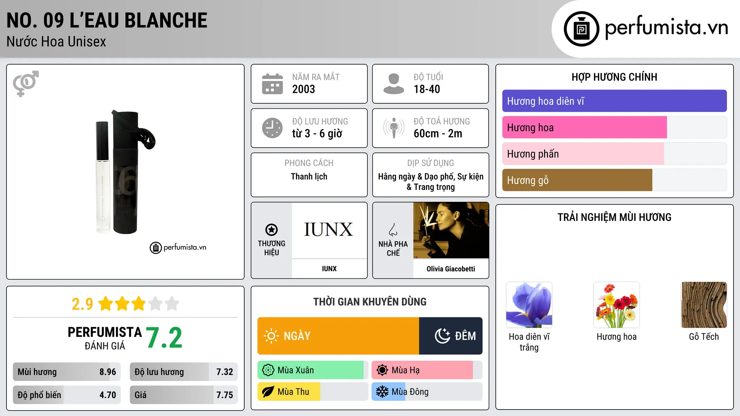Screen dimensions: 740x416
Task: Click the Độ phổ biến 4.70 score bar
Action: click(x=67, y=395)
